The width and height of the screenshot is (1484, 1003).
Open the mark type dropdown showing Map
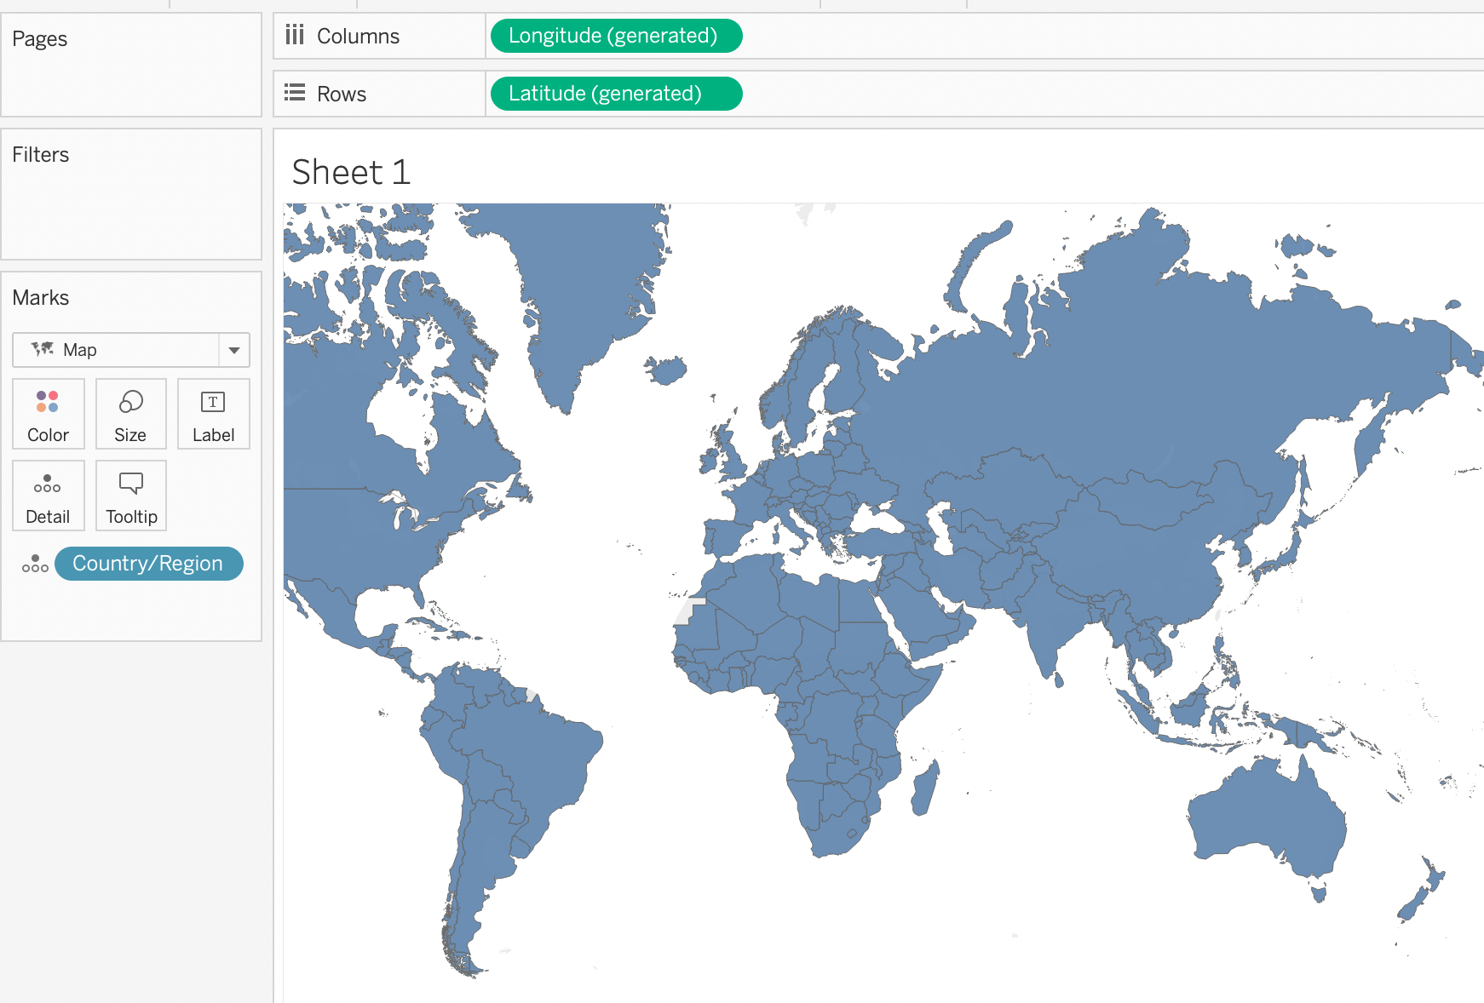(x=233, y=349)
